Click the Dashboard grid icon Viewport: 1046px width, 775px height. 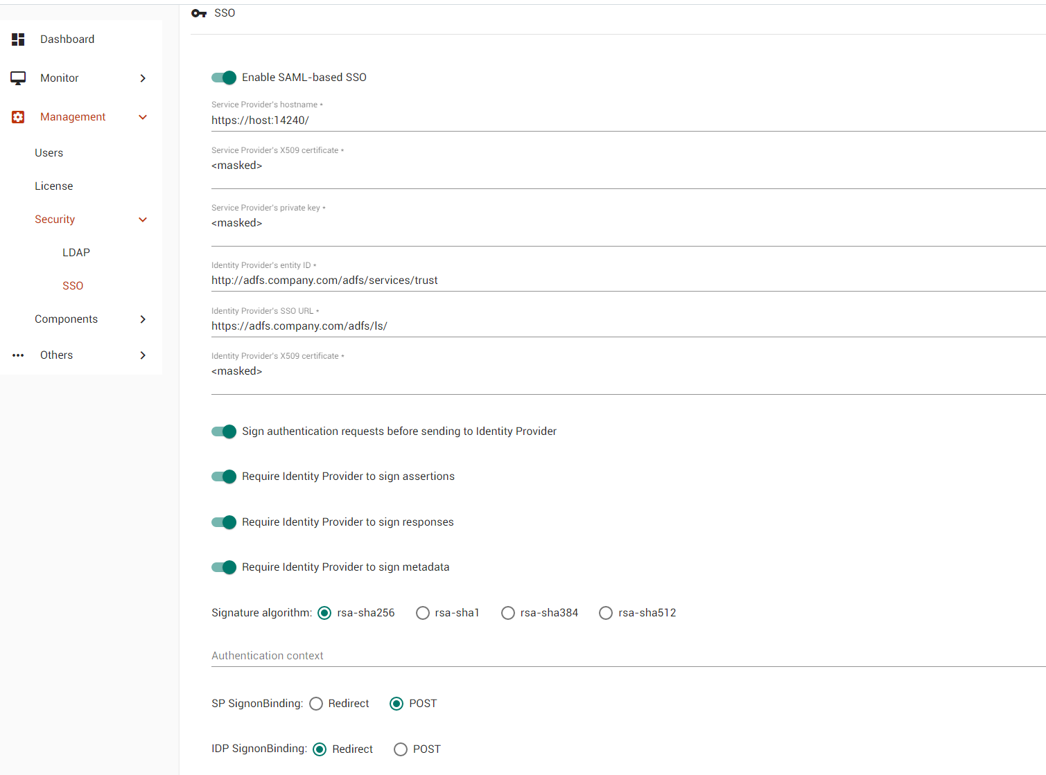tap(18, 39)
